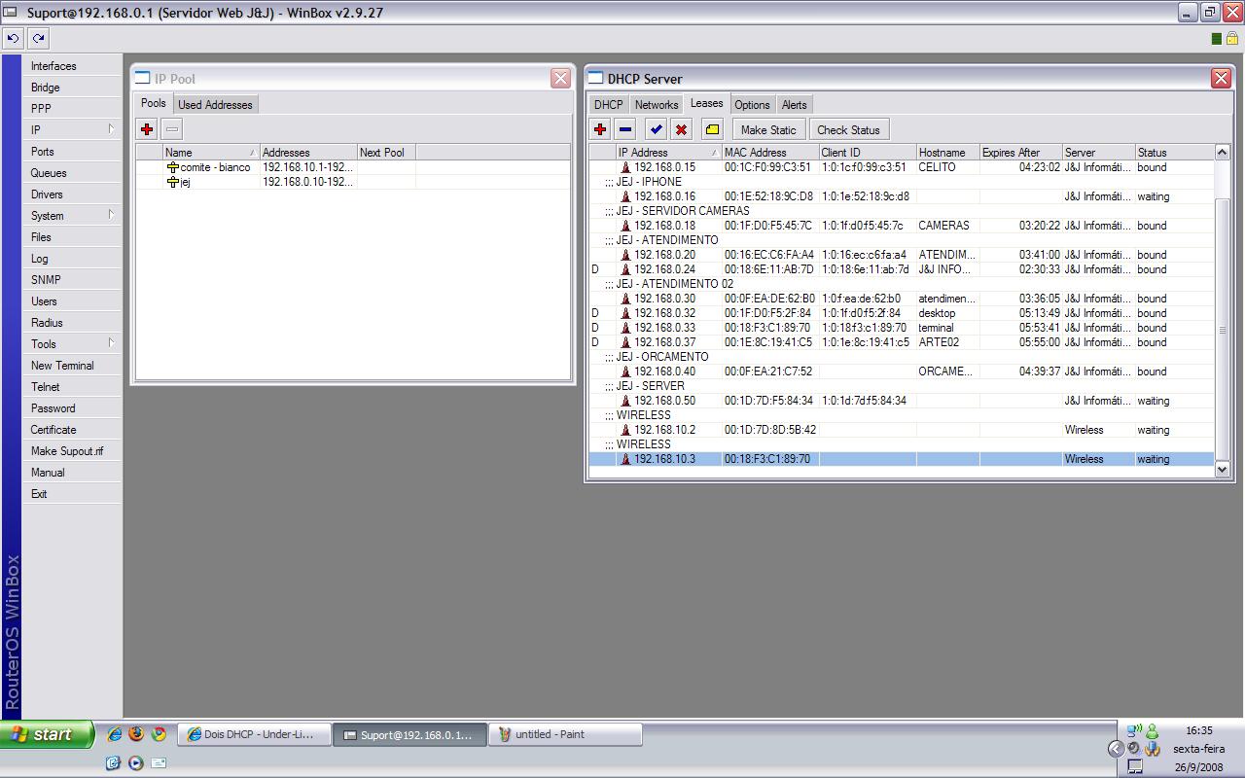Switch to the Alerts tab
The height and width of the screenshot is (778, 1245).
click(795, 105)
